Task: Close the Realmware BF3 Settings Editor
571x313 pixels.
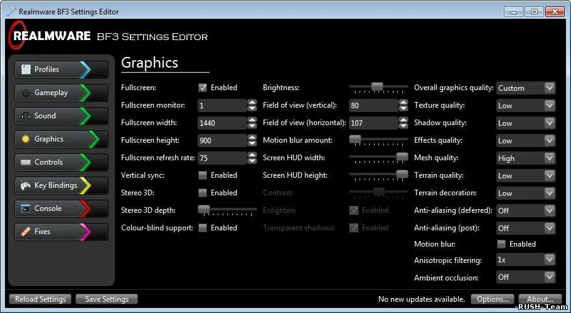Action: click(555, 12)
